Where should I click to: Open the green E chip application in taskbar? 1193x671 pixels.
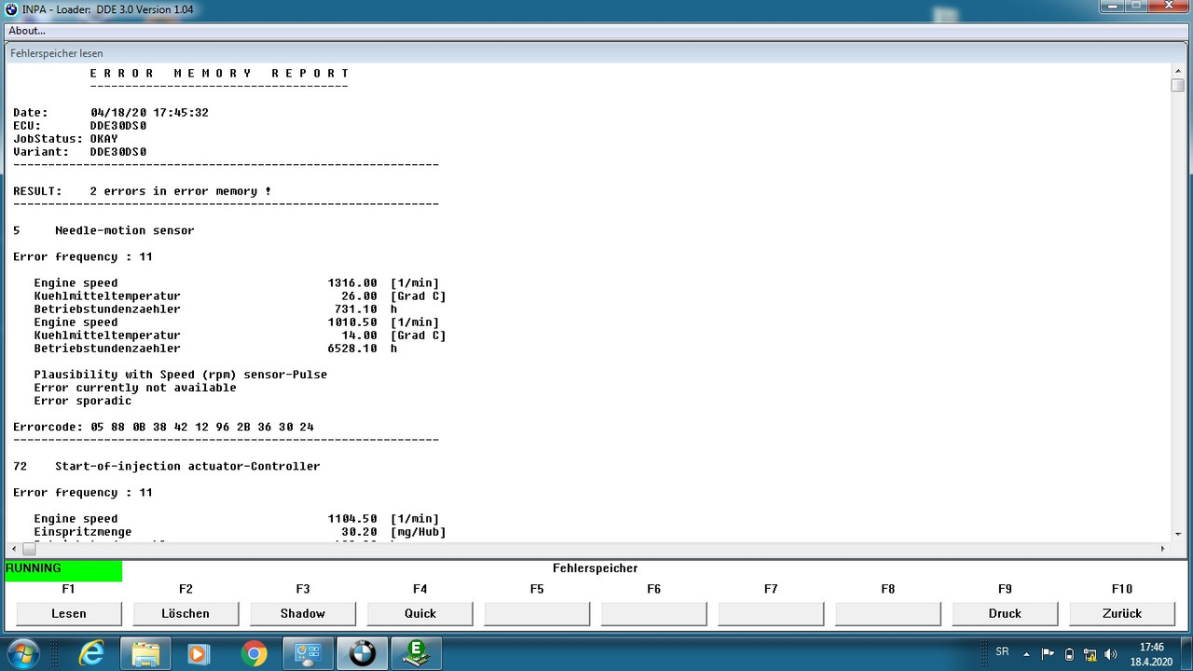tap(416, 653)
